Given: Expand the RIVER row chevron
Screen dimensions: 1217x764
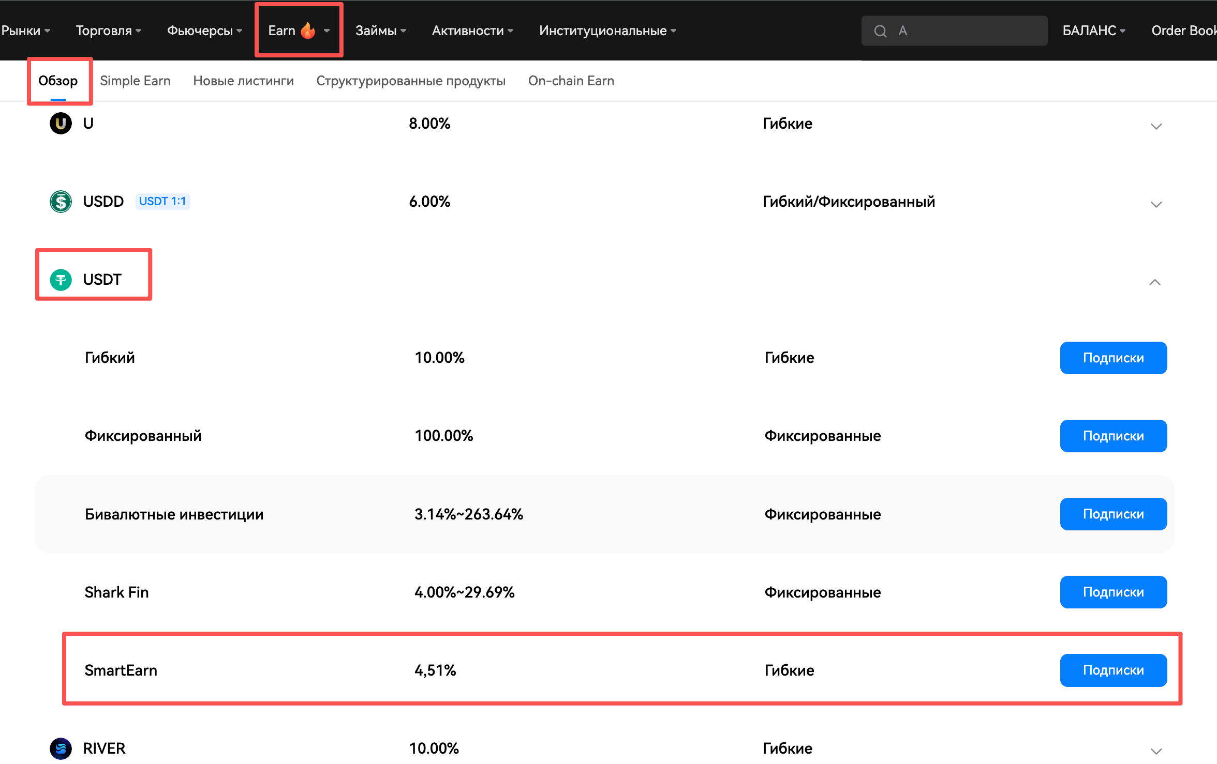Looking at the screenshot, I should pos(1156,751).
